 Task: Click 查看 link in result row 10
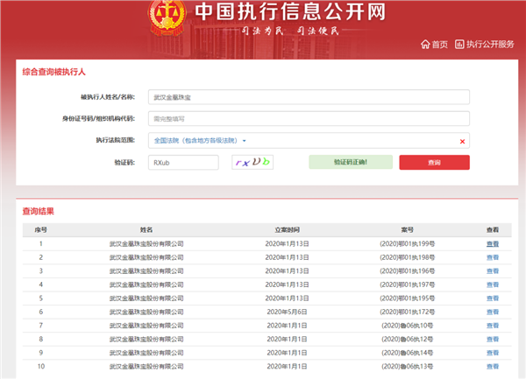(492, 365)
